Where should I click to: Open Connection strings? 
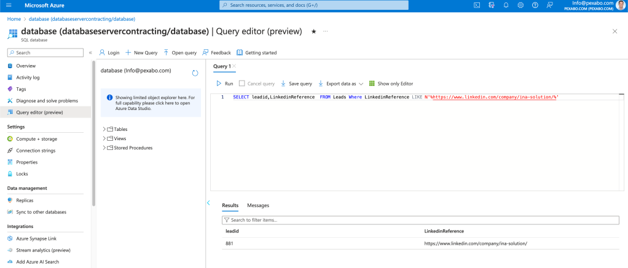click(x=36, y=150)
